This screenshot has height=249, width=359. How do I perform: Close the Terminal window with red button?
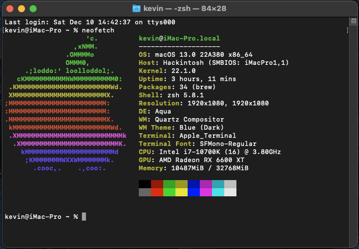10,9
